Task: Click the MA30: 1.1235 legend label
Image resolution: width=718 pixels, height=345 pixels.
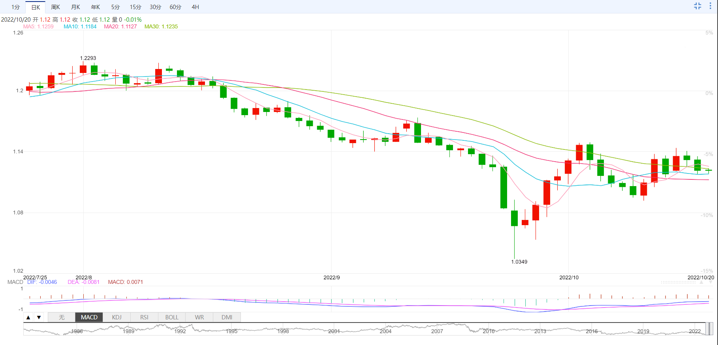Action: tap(161, 26)
